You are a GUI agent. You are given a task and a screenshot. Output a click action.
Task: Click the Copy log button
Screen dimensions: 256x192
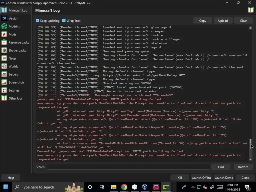[x=203, y=20]
